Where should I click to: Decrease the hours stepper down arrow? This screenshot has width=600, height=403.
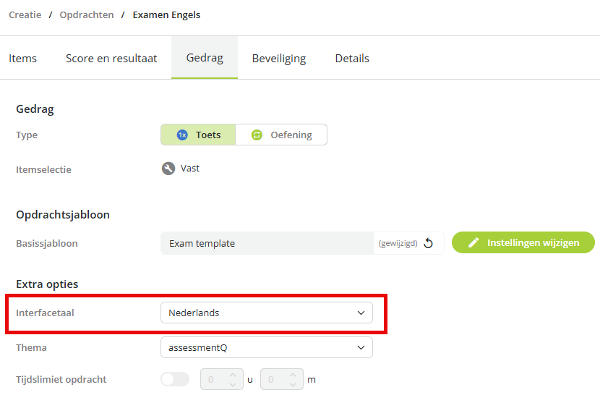[233, 384]
